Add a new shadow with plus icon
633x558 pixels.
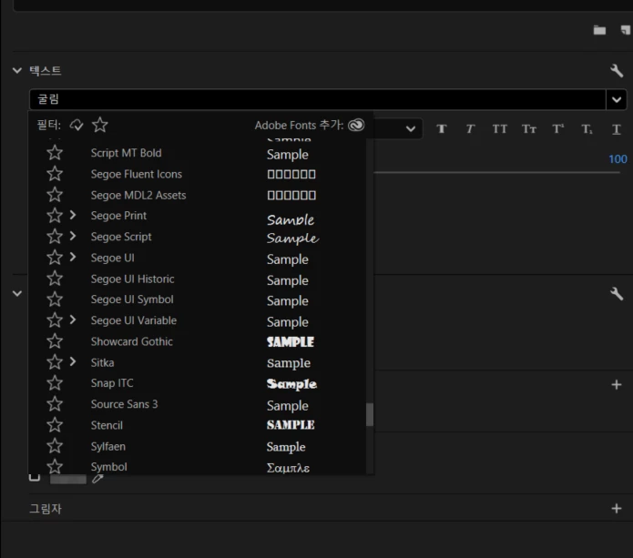click(617, 508)
